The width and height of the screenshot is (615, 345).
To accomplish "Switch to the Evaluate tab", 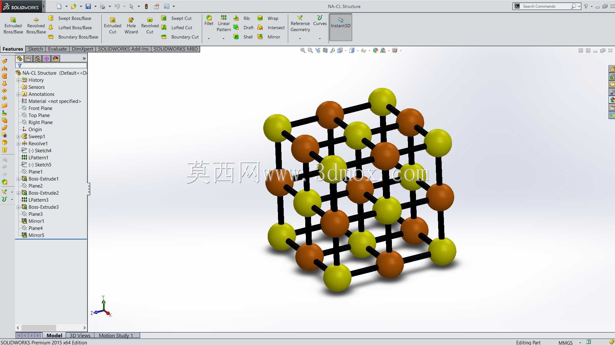I will click(x=57, y=49).
